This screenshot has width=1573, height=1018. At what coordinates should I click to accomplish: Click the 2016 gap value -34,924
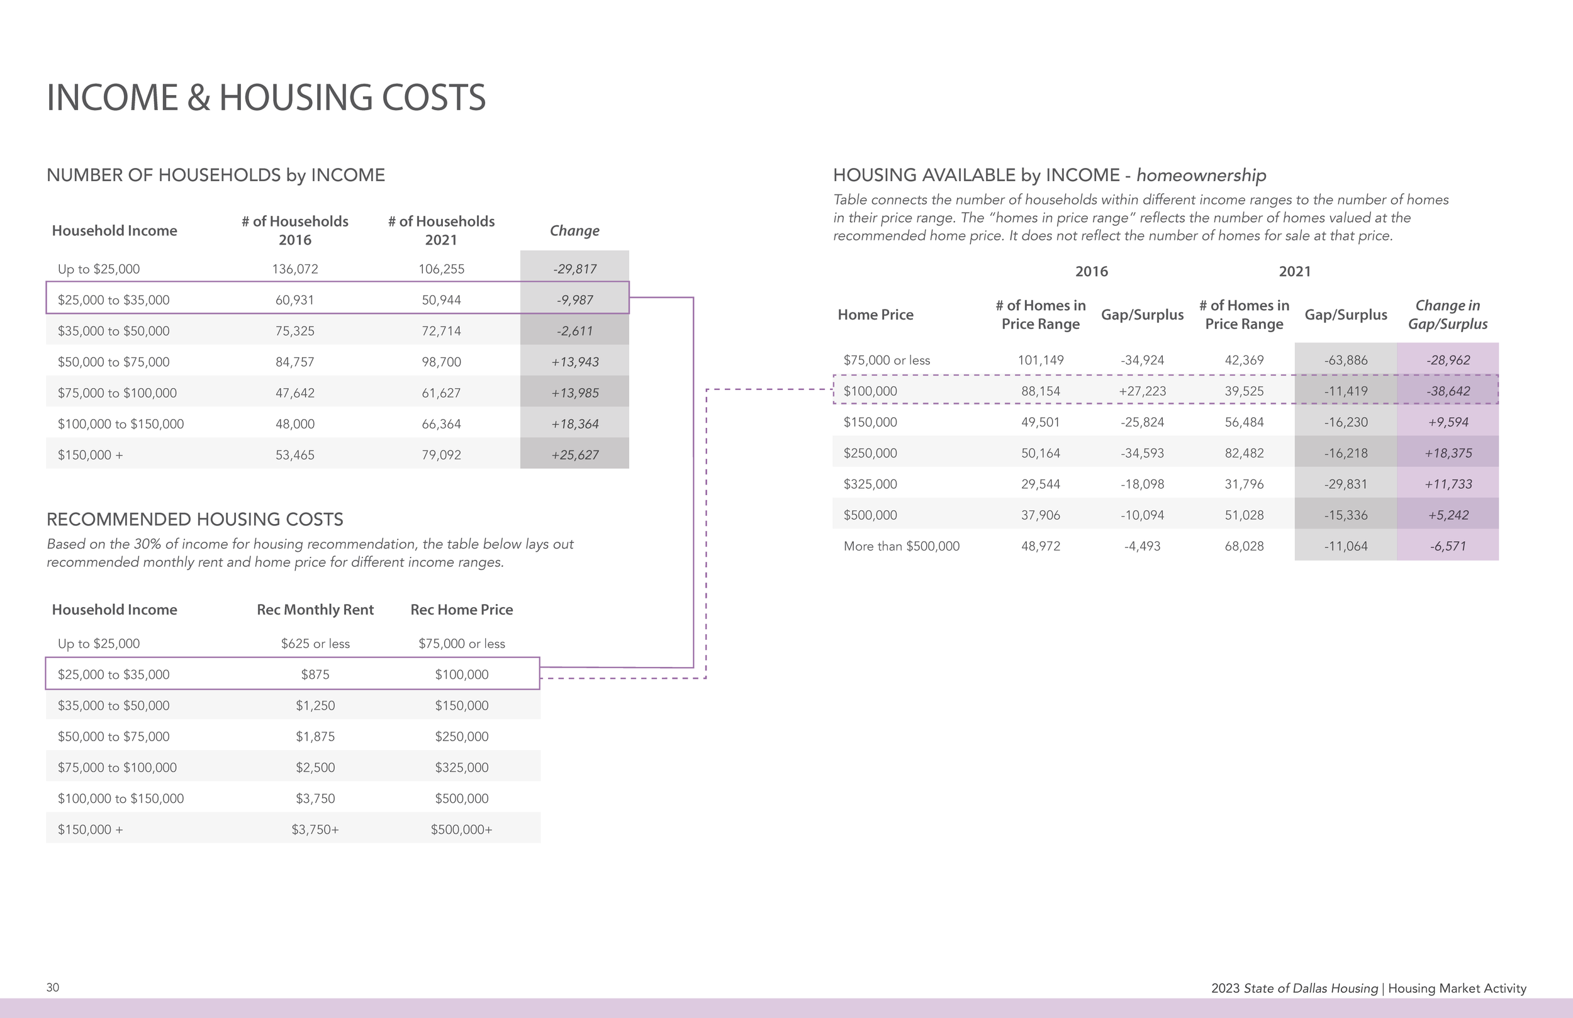coord(1142,361)
